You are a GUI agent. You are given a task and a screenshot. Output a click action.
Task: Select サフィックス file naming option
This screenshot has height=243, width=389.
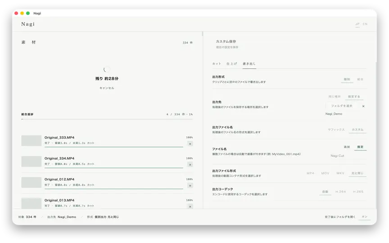click(x=336, y=130)
